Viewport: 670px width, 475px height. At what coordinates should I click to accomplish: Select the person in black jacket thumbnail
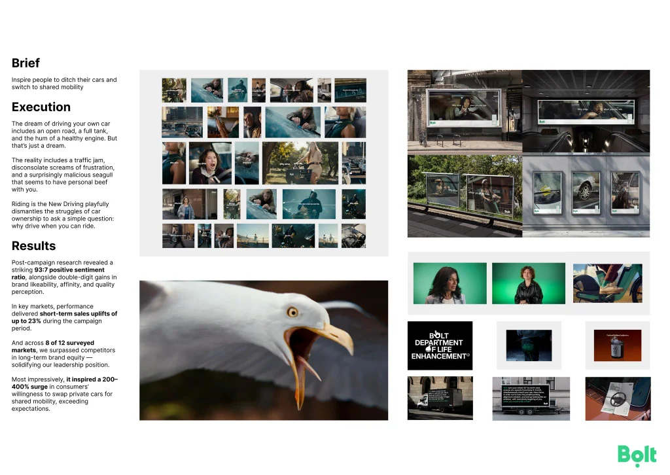point(528,283)
